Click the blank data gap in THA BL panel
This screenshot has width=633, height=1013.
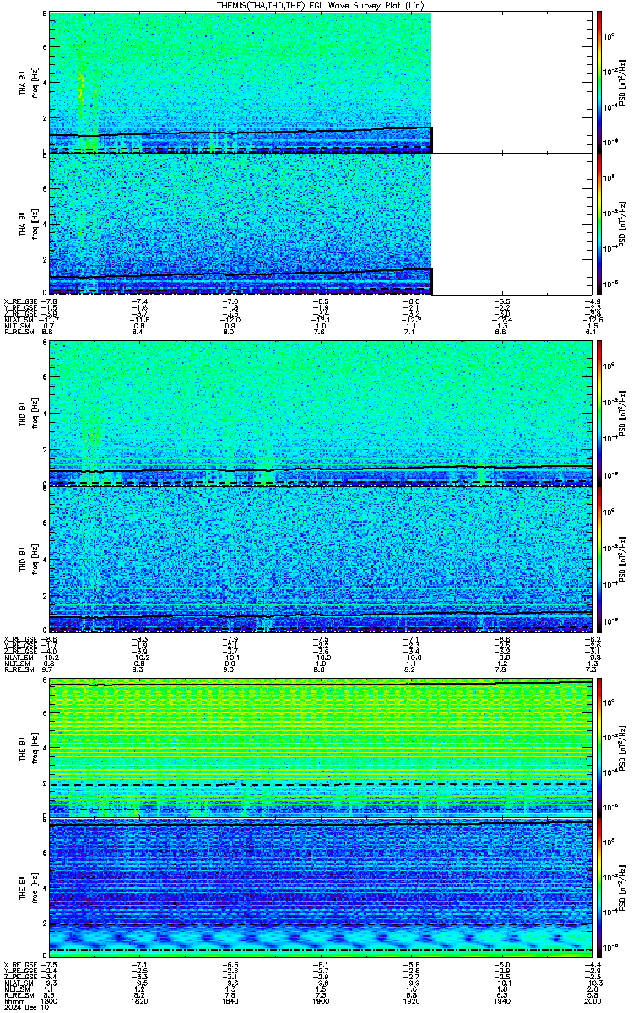point(511,82)
